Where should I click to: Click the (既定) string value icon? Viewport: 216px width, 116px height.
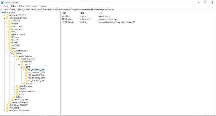click(x=63, y=16)
